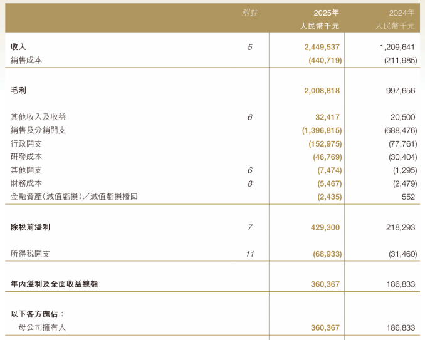Click the 年內溢利及全面收益總額 row label
The height and width of the screenshot is (340, 425).
click(x=54, y=284)
